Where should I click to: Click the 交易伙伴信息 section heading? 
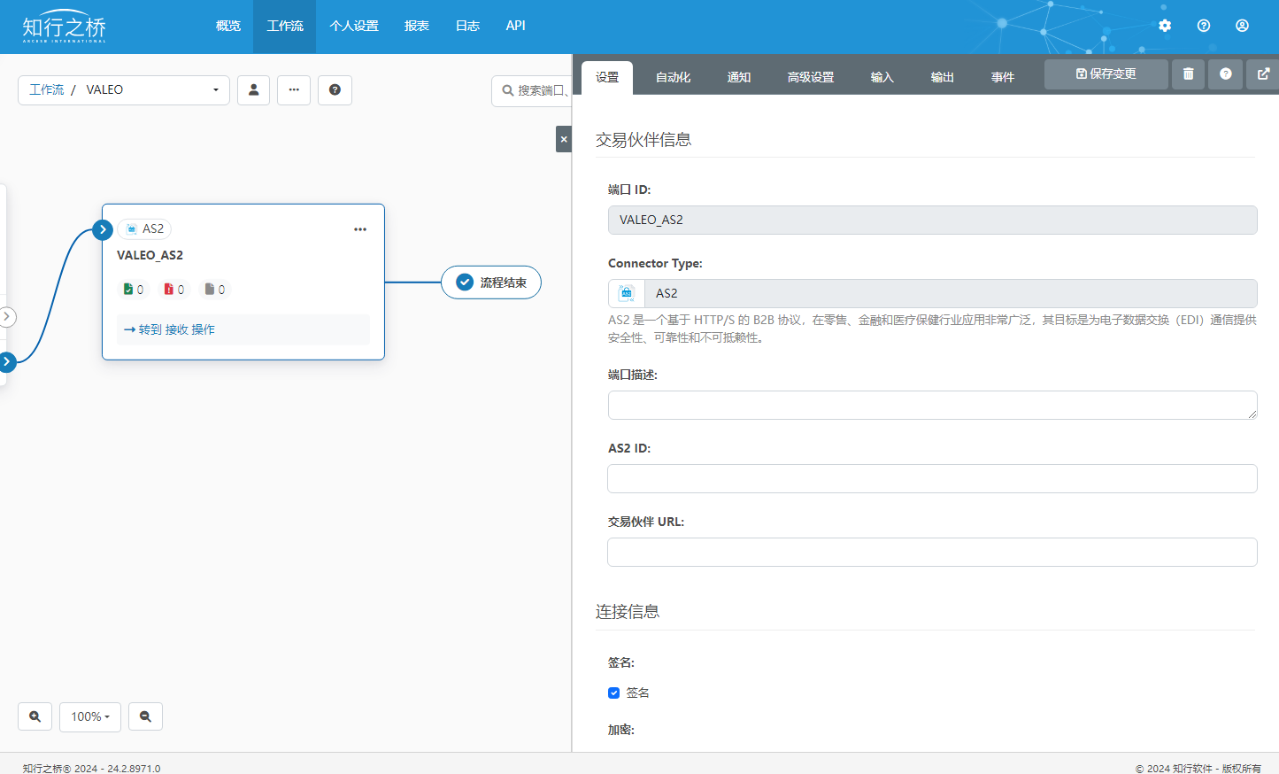(x=643, y=140)
